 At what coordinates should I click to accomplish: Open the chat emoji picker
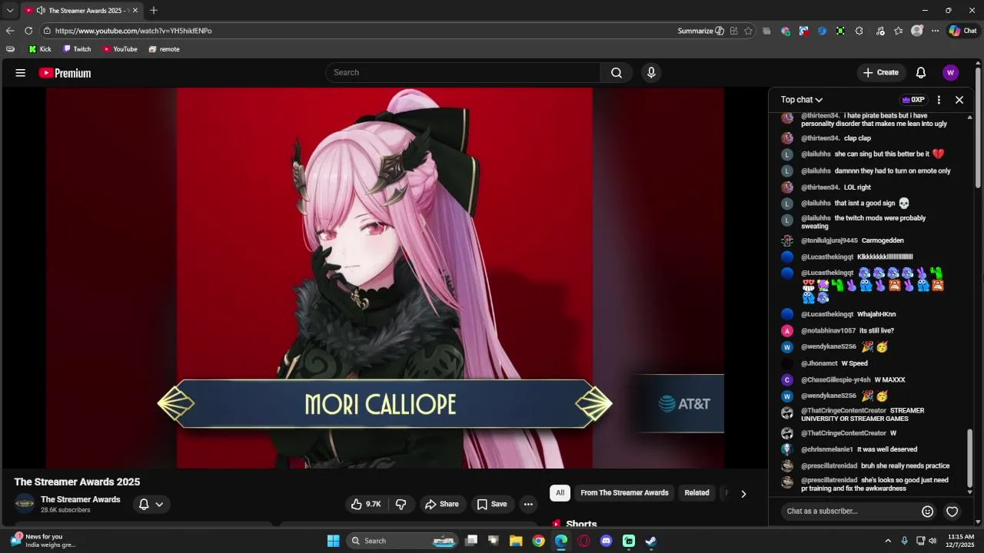928,512
